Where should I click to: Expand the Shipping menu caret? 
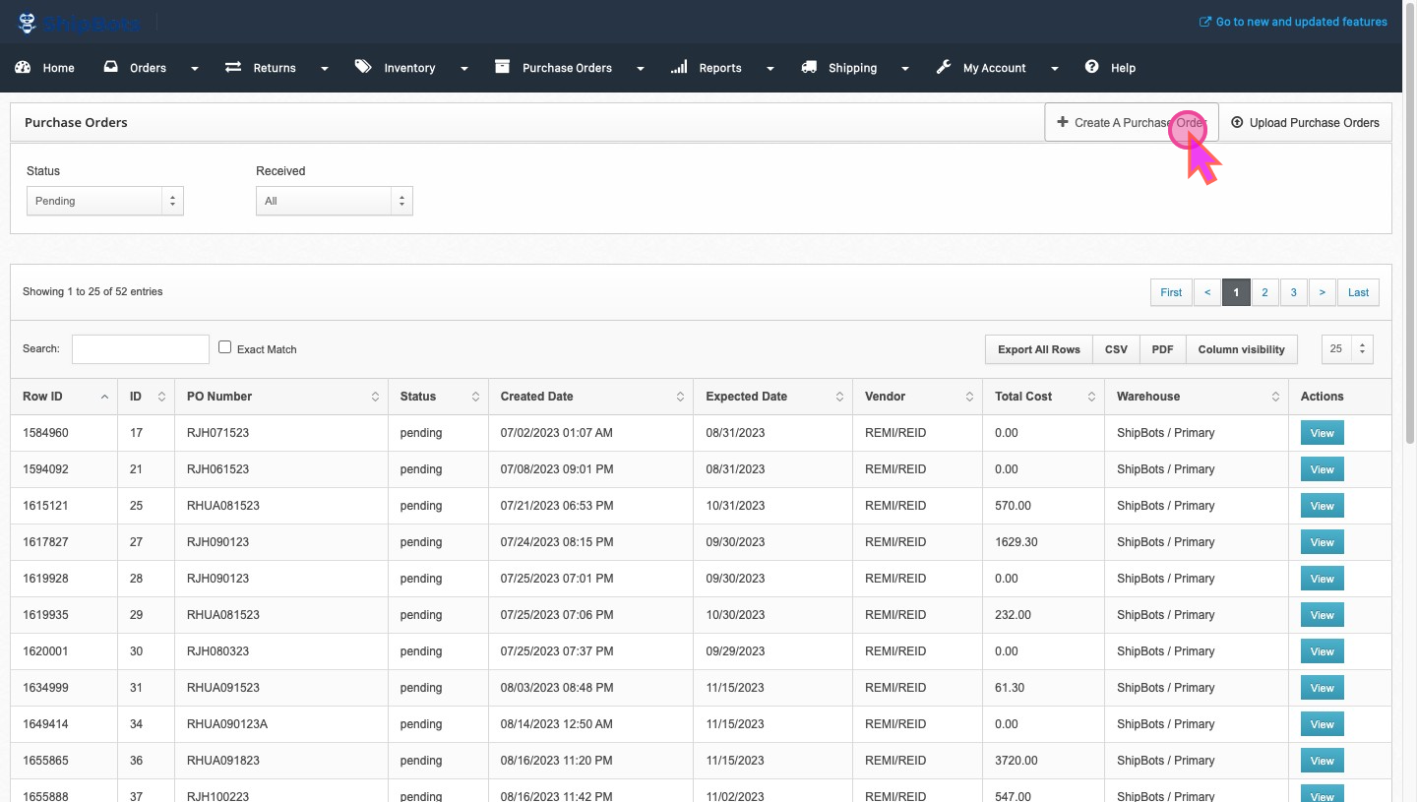[x=904, y=69]
